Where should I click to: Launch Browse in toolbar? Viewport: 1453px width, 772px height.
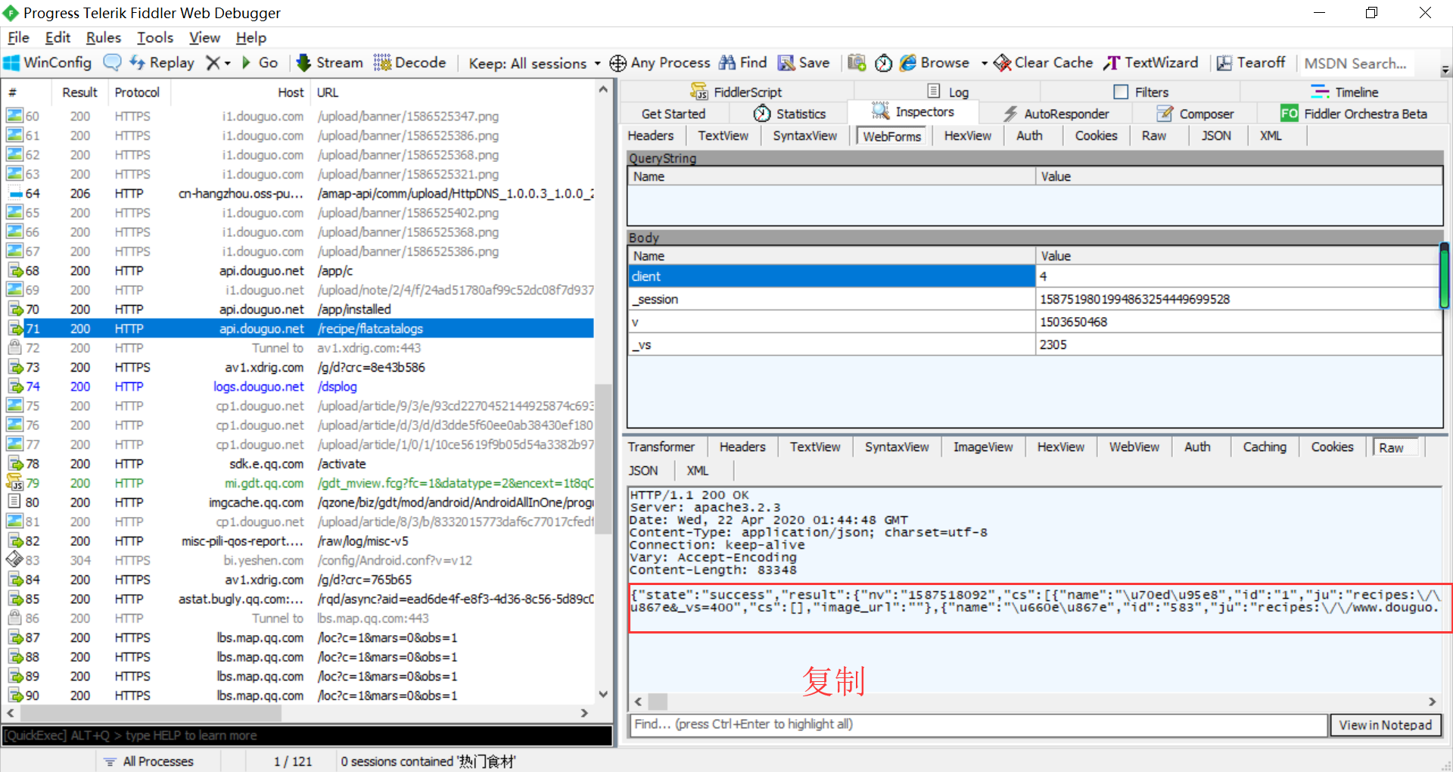[935, 63]
